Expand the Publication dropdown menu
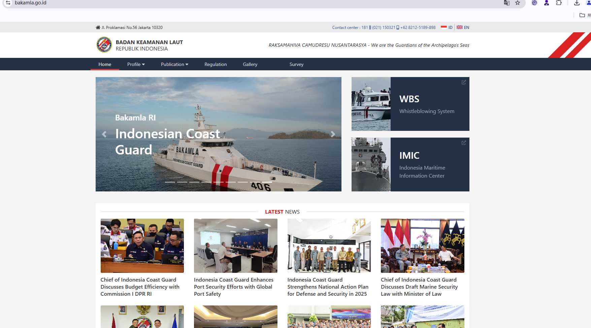Screen dimensions: 591x328 point(174,64)
